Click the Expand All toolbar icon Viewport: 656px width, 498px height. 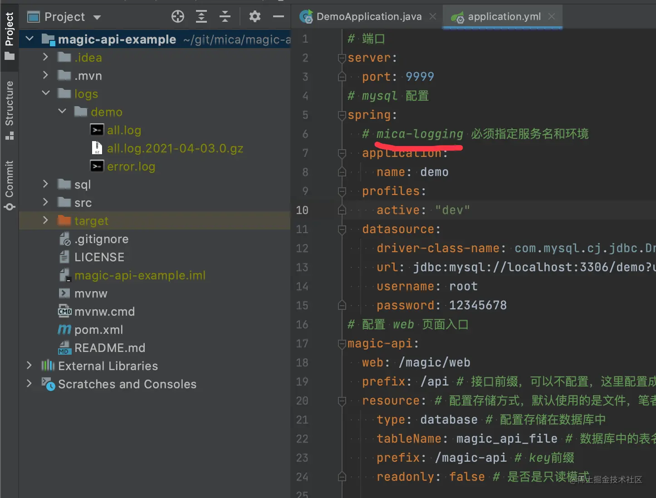click(x=201, y=17)
